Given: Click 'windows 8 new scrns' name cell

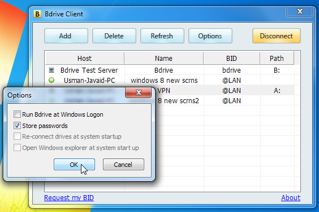Looking at the screenshot, I should (x=164, y=80).
